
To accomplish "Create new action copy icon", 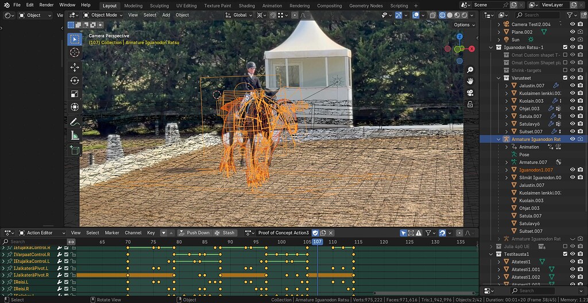I will tap(323, 233).
